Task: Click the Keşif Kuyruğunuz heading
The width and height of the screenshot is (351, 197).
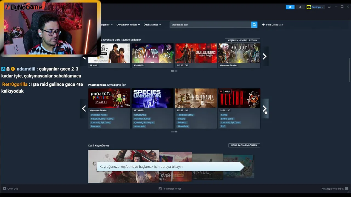Action: point(99,146)
